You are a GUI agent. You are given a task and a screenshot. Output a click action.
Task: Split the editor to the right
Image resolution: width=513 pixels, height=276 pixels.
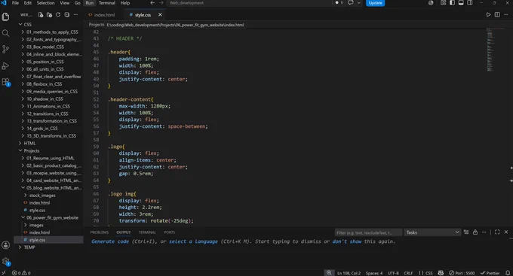pos(497,15)
